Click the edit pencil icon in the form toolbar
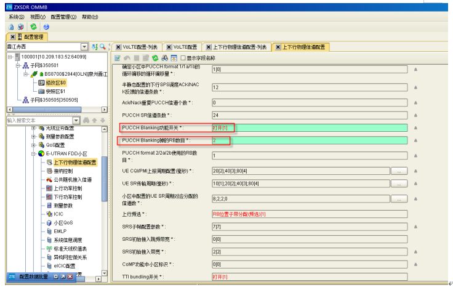 point(118,58)
